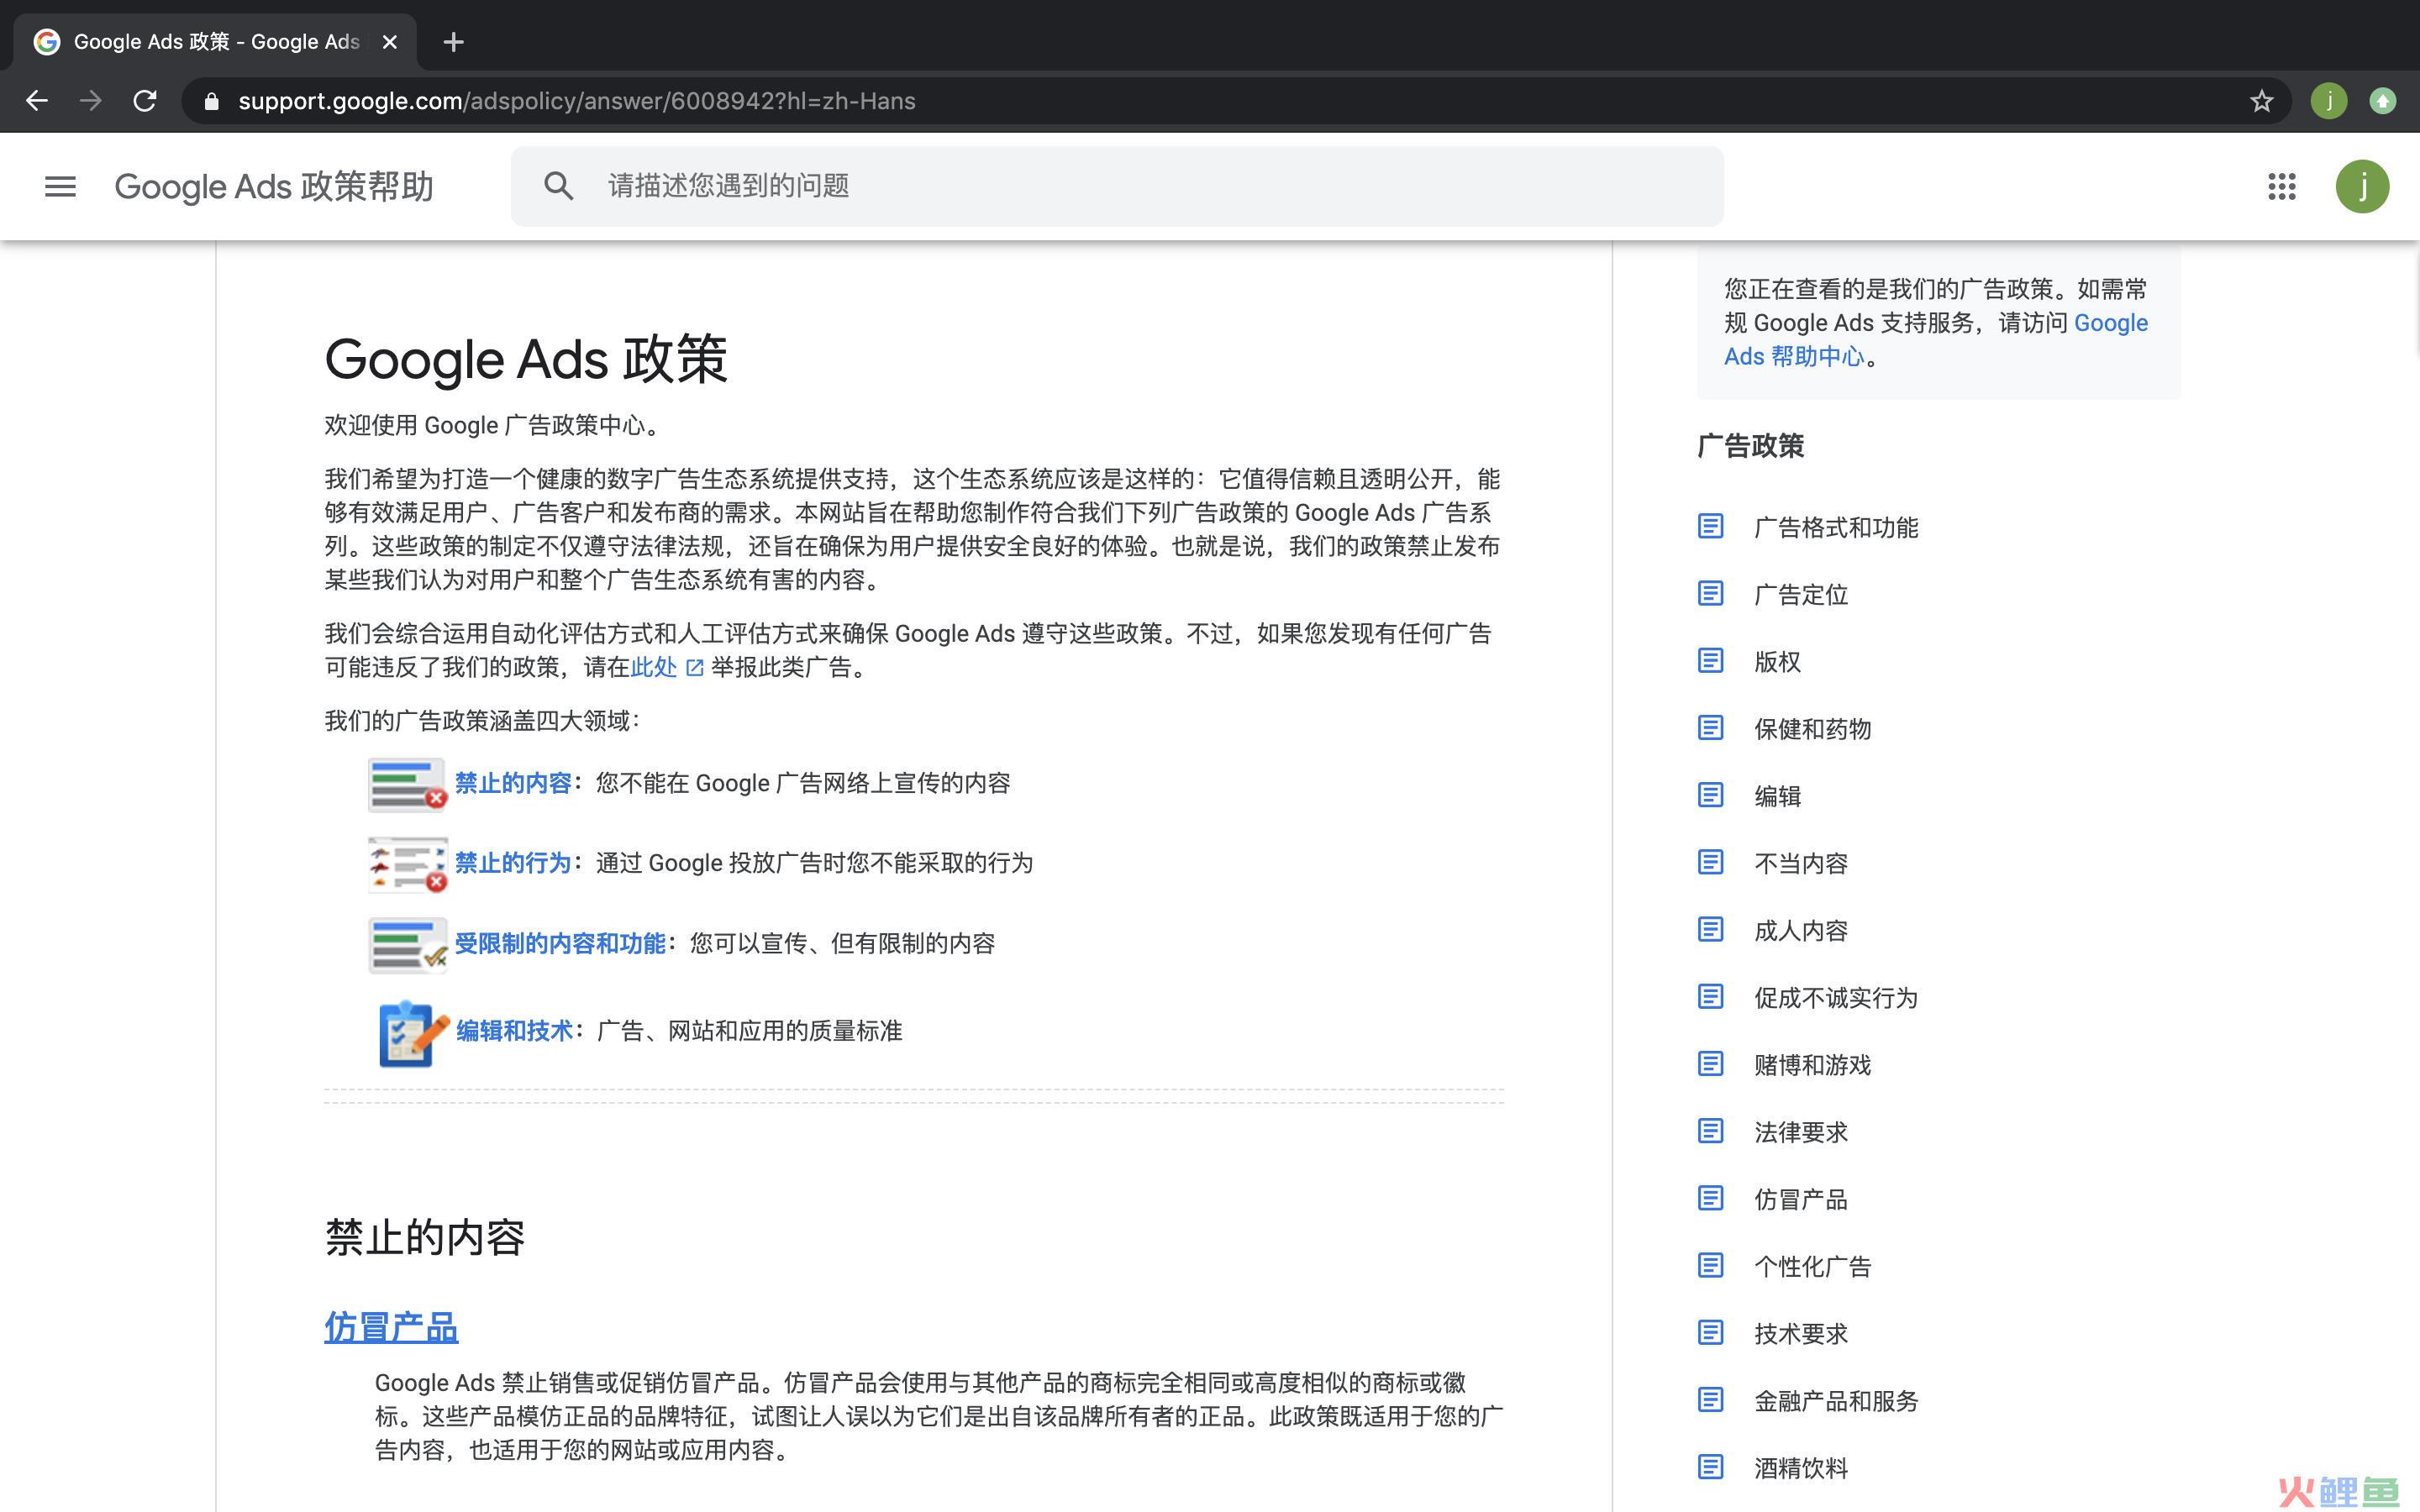Close the Google Ads 政策 tab
Screen dimensions: 2420x1512
[x=390, y=42]
